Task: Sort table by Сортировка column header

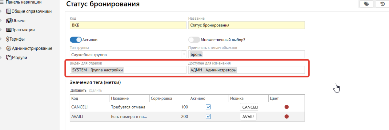Action: 161,98
